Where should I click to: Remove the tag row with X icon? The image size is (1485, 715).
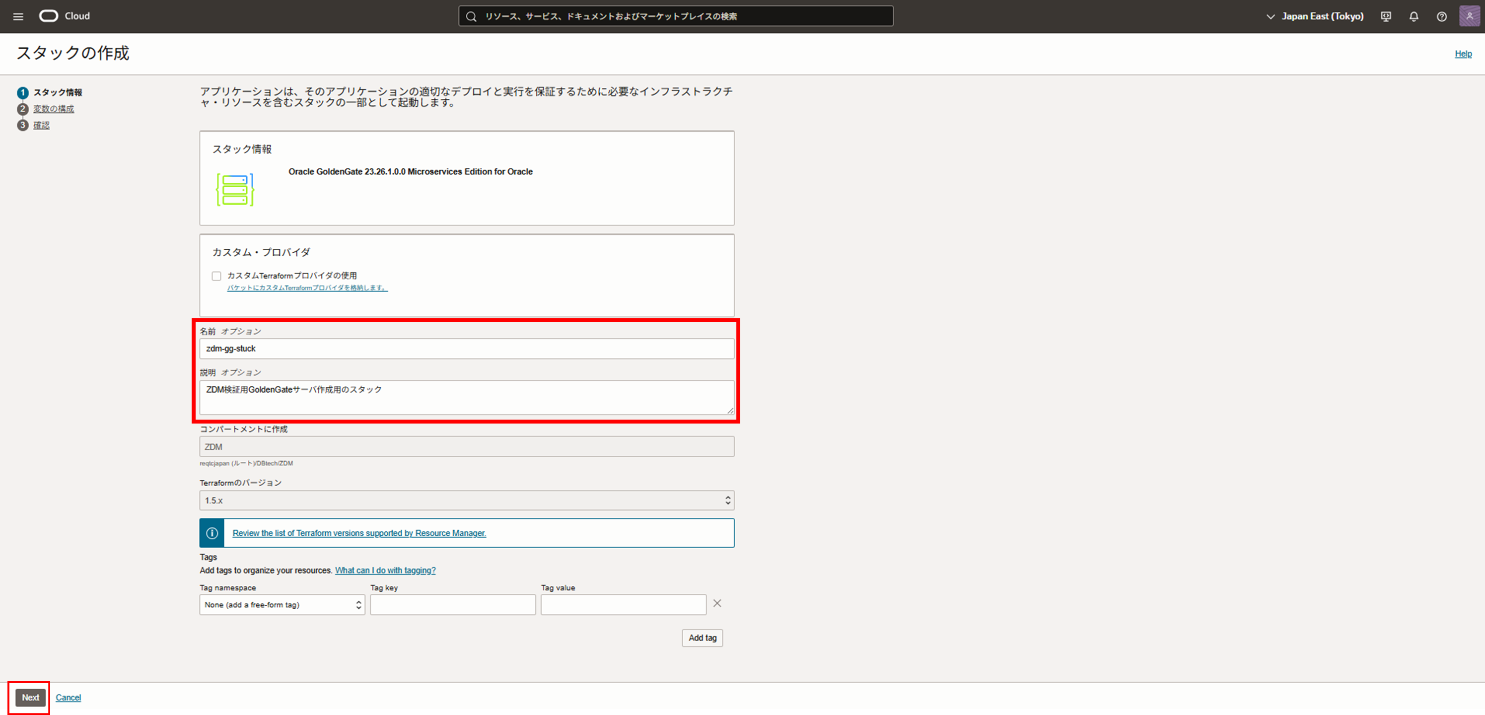click(x=717, y=604)
